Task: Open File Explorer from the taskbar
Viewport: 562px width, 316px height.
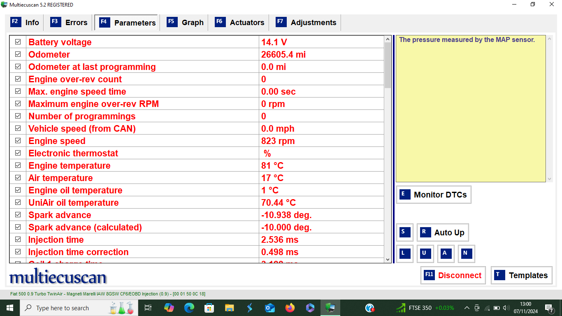Action: [x=230, y=308]
